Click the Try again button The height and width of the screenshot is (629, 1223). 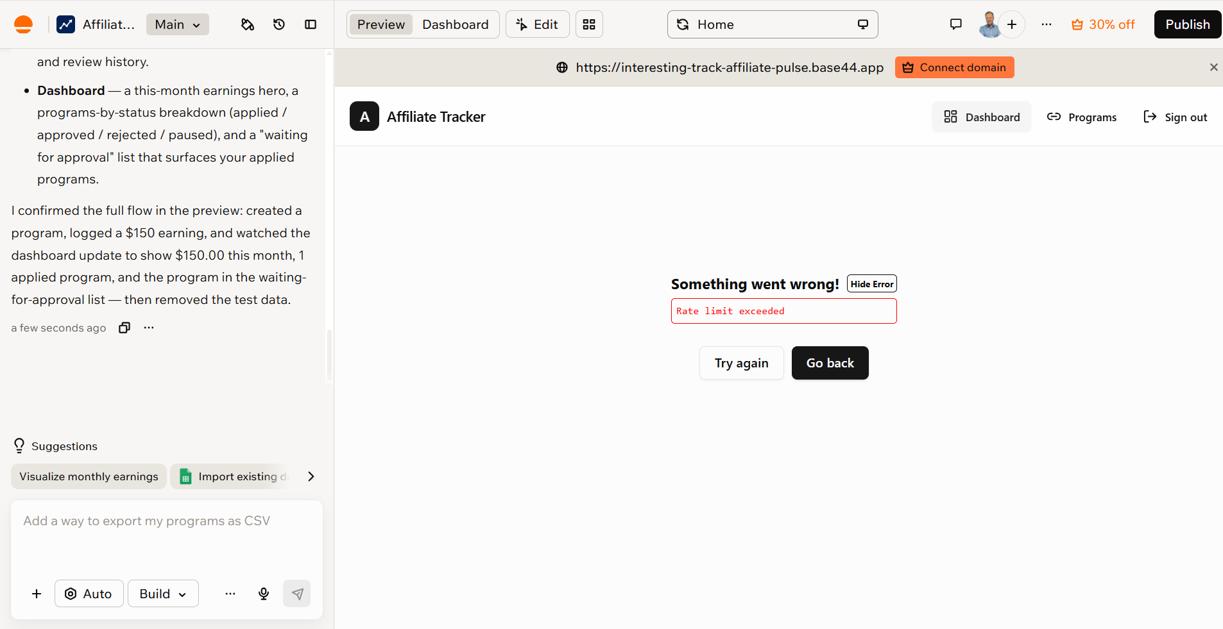click(742, 363)
